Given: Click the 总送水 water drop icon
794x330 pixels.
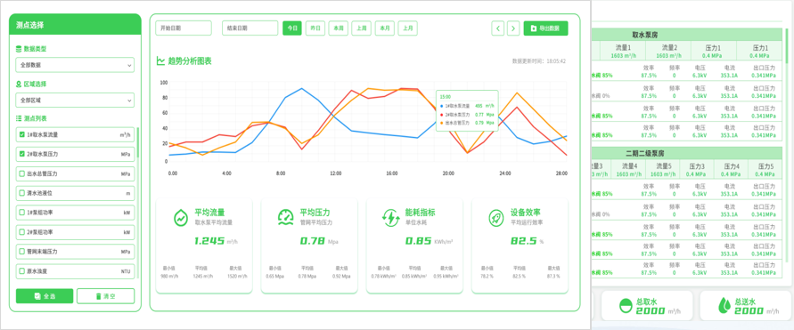Looking at the screenshot, I should pos(724,305).
